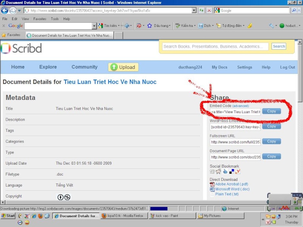Image resolution: width=303 pixels, height=227 pixels.
Task: Open the Favorites menu
Action: 40,19
